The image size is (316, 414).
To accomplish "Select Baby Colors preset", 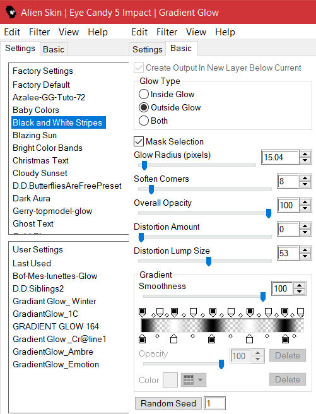I will (36, 110).
